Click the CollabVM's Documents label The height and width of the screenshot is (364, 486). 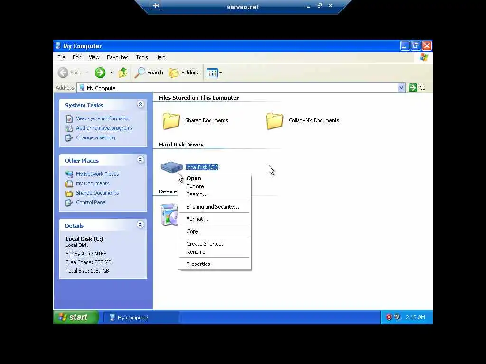314,120
